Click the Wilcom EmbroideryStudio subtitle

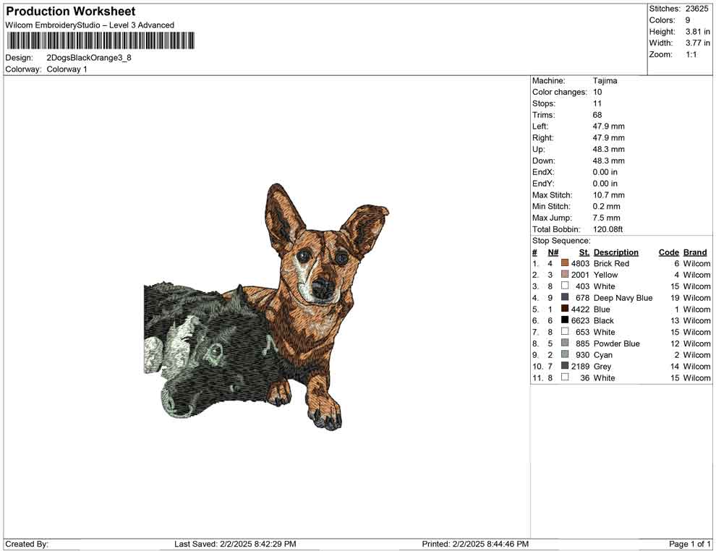pos(90,25)
